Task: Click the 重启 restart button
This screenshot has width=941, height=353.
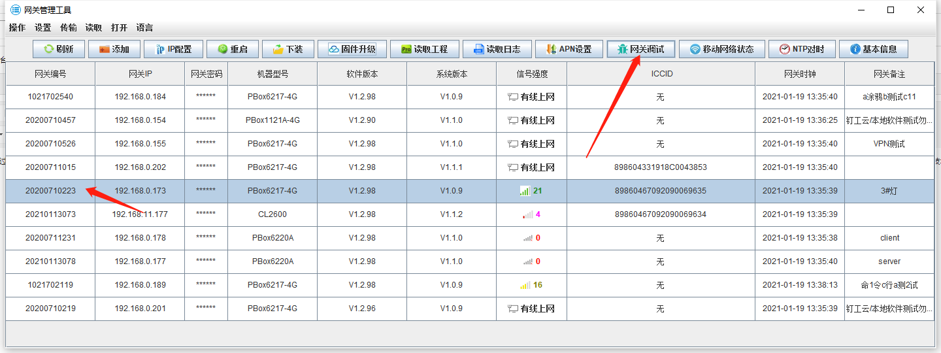Action: click(232, 49)
